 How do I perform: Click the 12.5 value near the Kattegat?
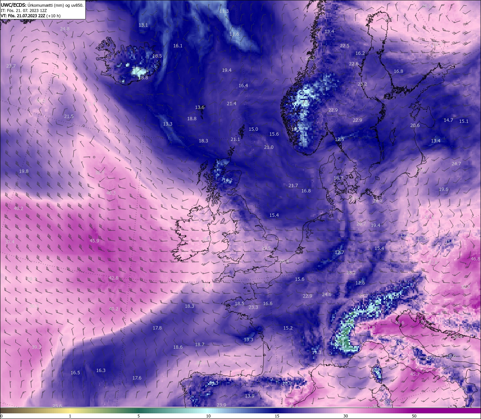[339, 139]
